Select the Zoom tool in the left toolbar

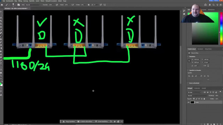click(x=1, y=76)
